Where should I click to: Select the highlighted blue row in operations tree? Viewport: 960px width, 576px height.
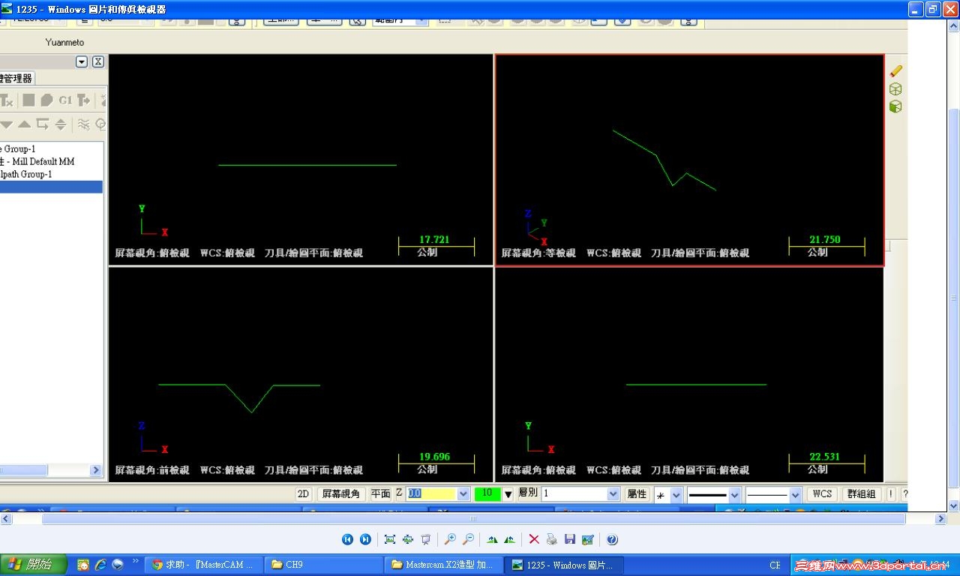click(51, 187)
